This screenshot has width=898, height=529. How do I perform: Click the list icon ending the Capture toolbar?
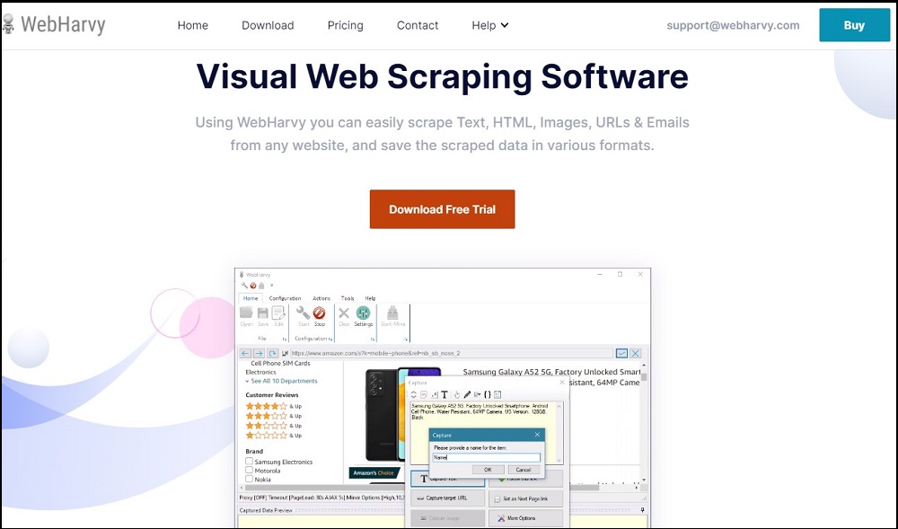497,394
